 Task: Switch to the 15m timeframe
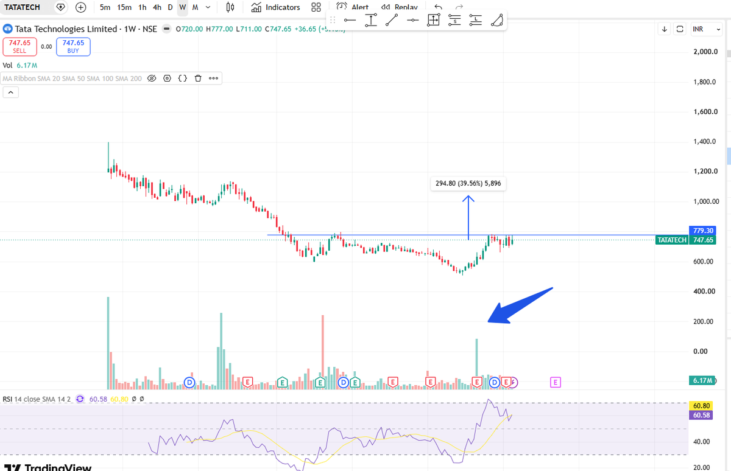pyautogui.click(x=124, y=7)
